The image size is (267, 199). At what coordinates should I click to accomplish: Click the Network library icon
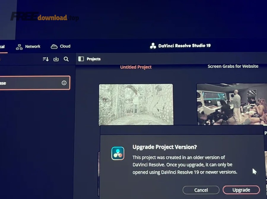click(x=19, y=47)
